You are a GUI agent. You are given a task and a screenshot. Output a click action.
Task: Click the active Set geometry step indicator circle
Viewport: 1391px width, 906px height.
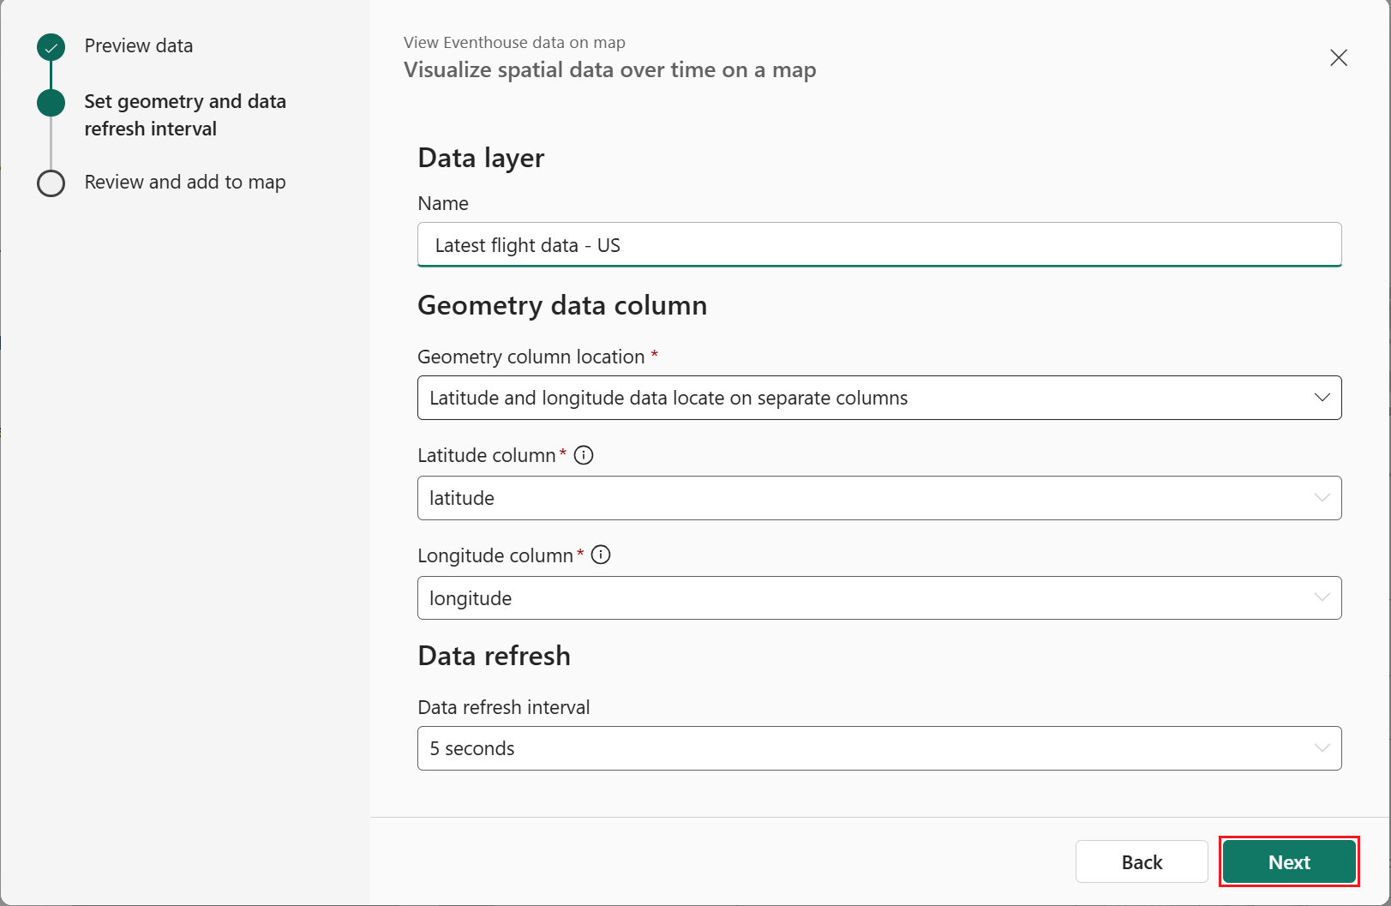coord(51,102)
